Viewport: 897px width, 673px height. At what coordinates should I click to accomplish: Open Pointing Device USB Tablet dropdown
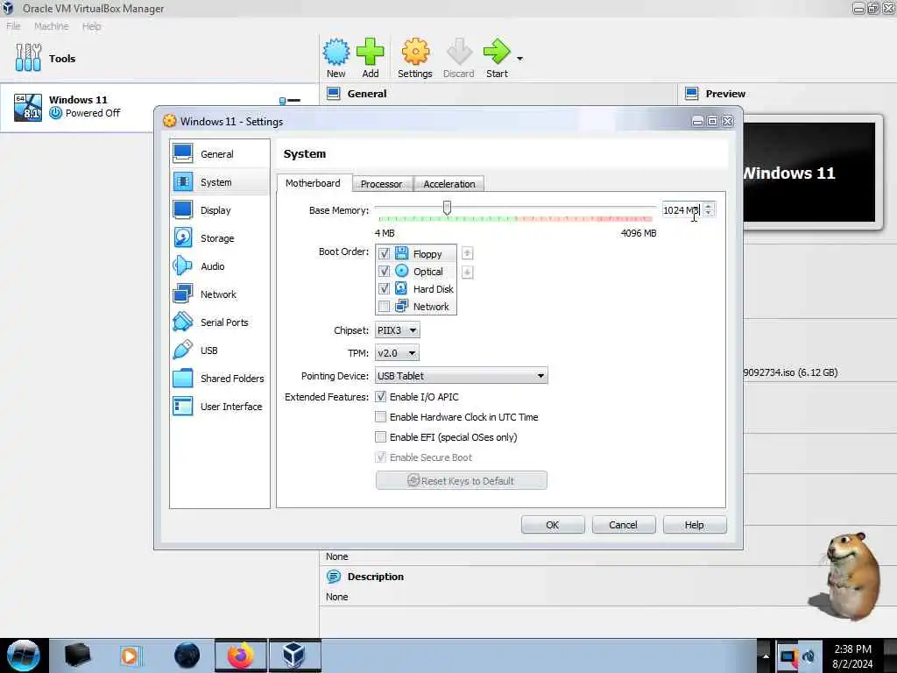coord(461,376)
